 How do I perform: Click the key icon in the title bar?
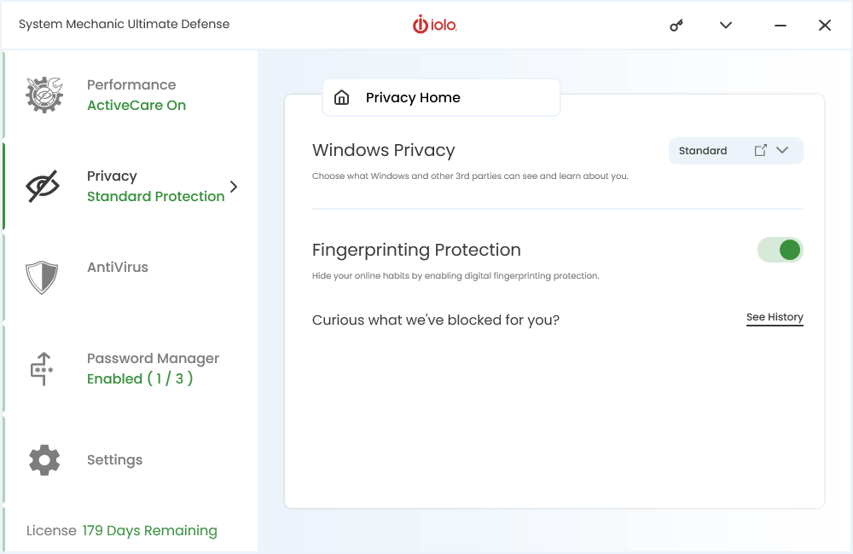coord(676,25)
